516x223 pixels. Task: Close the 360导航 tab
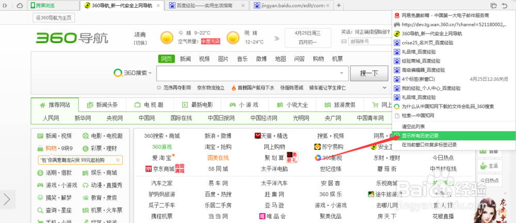point(158,5)
